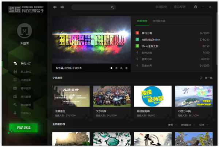Open the diamond ore server thumbnail
Viewport: 219px width, 147px height.
point(112,139)
